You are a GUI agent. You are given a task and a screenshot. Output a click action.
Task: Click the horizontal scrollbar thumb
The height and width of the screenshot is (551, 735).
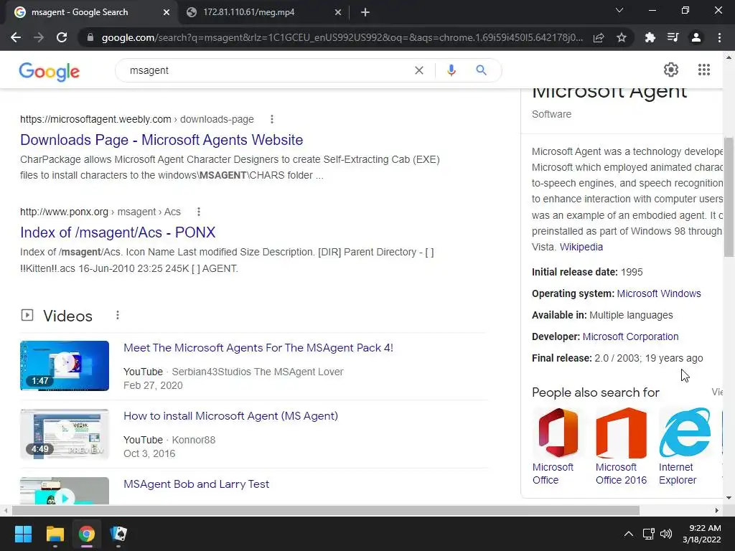(326, 510)
